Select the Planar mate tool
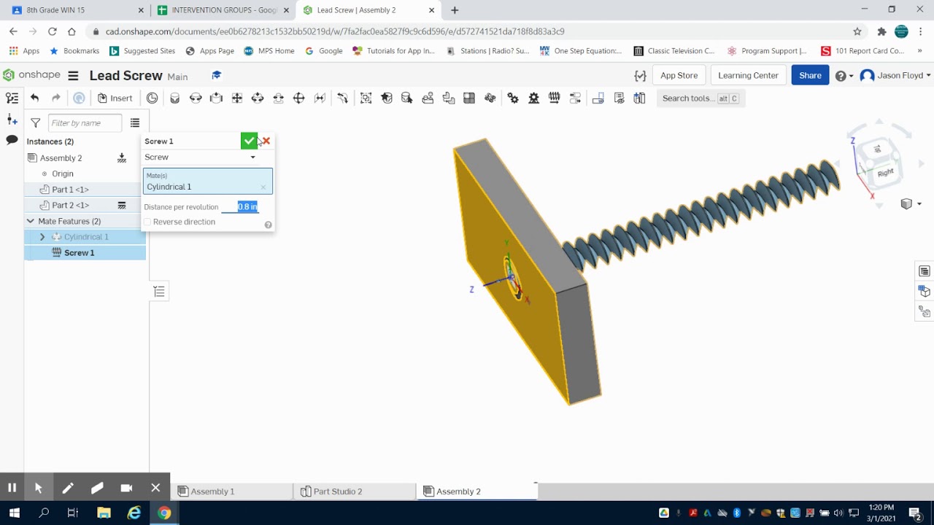This screenshot has height=525, width=934. [236, 98]
